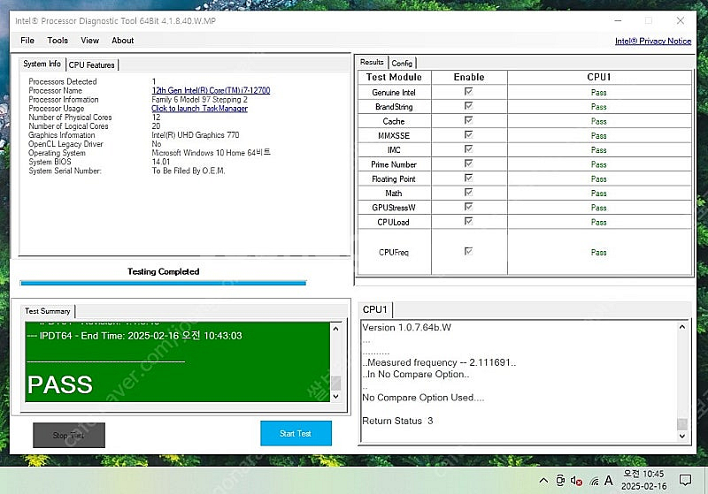Image resolution: width=708 pixels, height=494 pixels.
Task: Open the 12th Gen Intel Core i7-12700 link
Action: click(x=211, y=90)
